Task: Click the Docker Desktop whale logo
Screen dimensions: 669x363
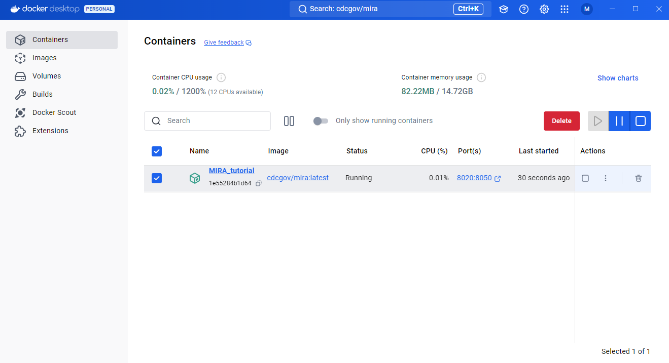Action: tap(15, 9)
